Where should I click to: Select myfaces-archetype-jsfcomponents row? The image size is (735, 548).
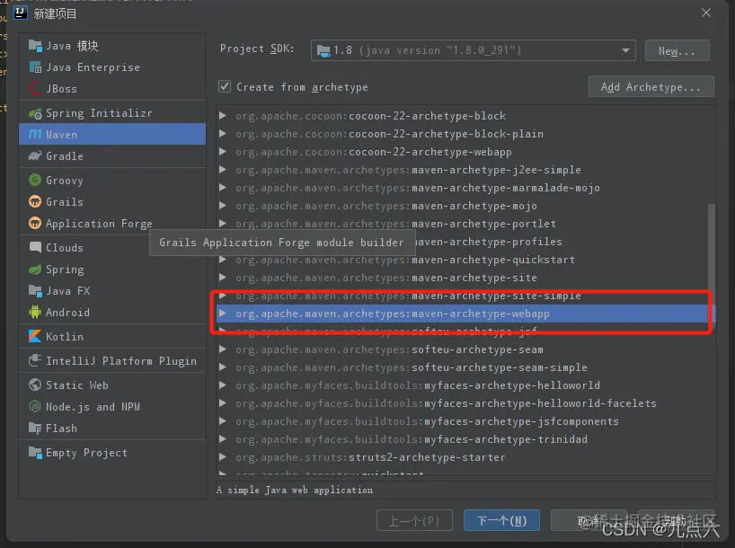tap(462, 421)
